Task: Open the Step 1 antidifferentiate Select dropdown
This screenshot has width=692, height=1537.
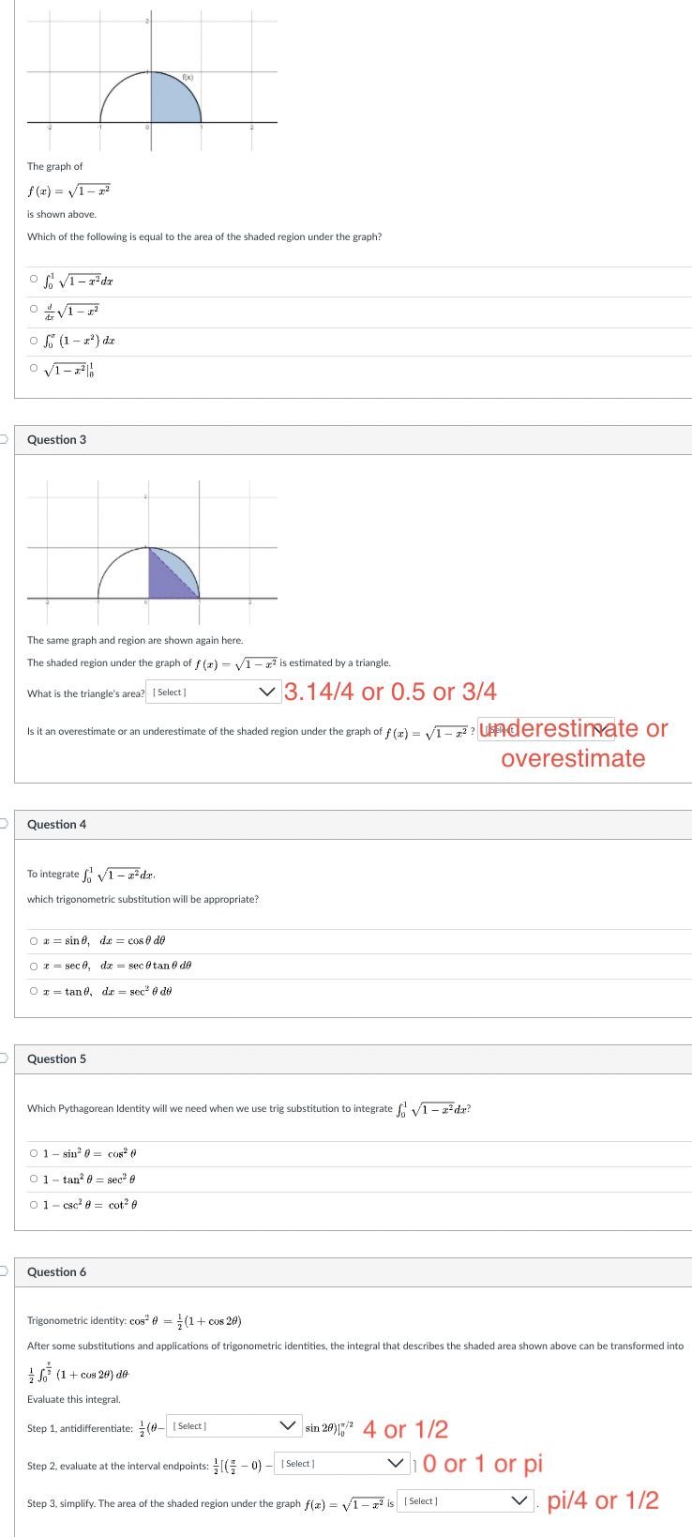Action: click(x=234, y=1426)
